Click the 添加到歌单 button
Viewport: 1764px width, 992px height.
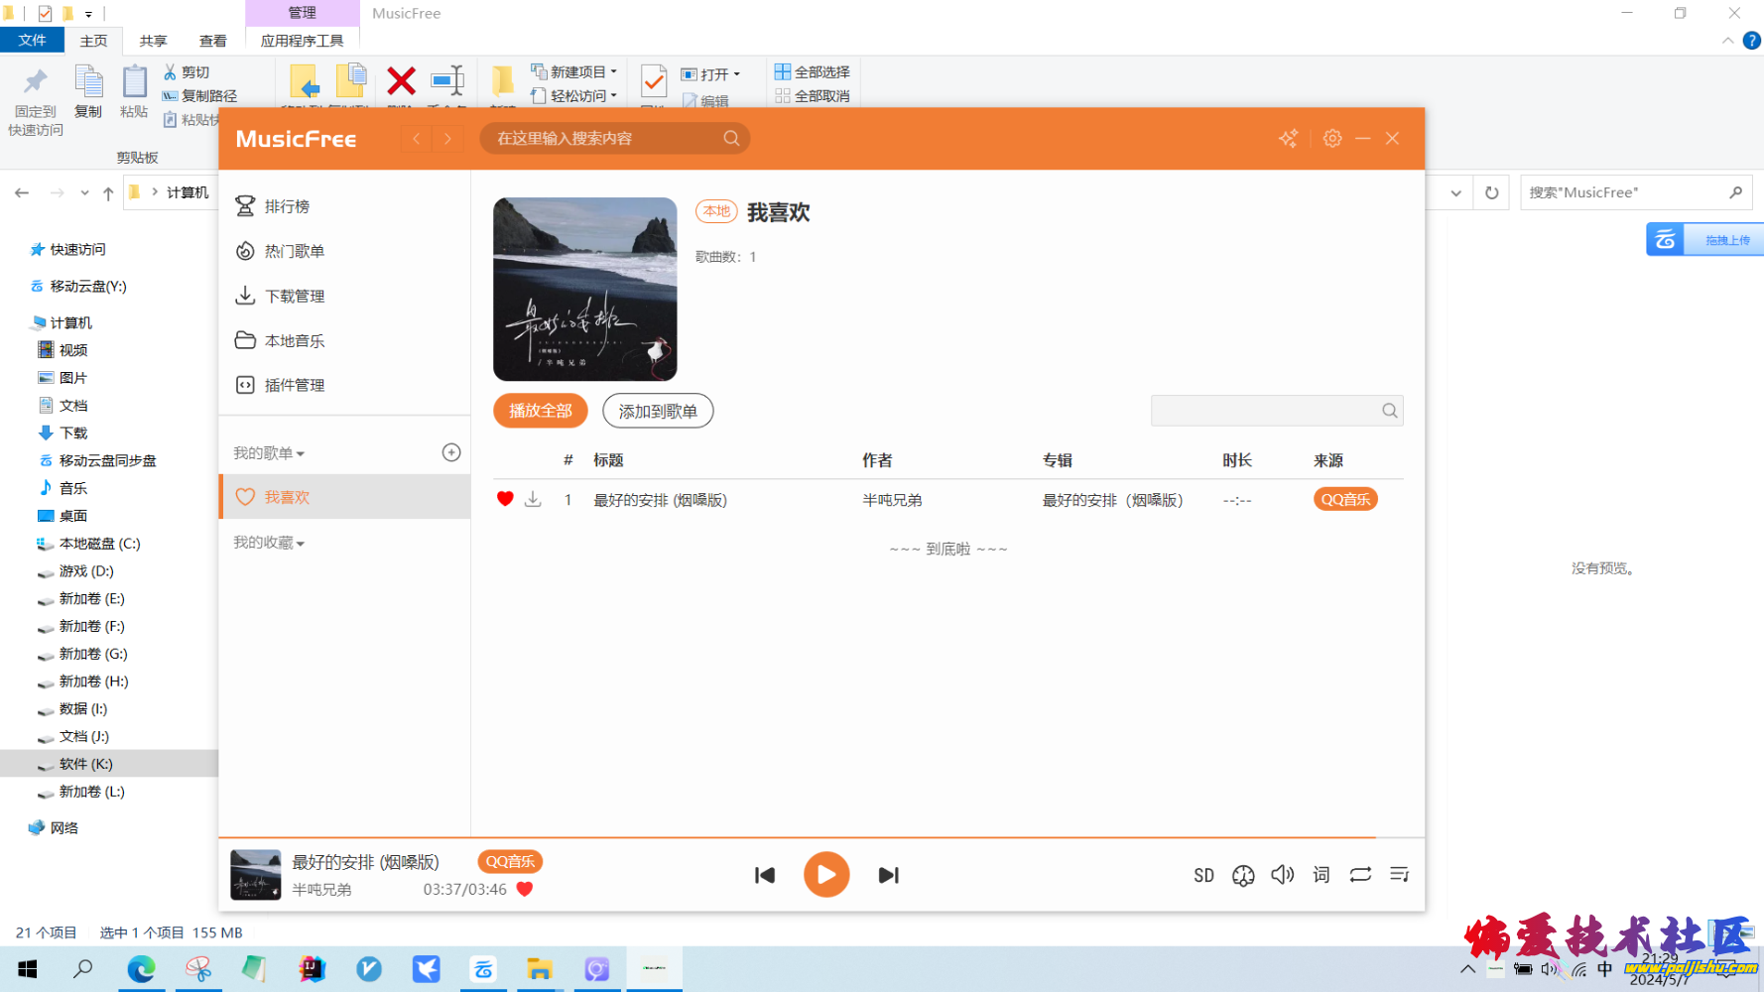[658, 411]
